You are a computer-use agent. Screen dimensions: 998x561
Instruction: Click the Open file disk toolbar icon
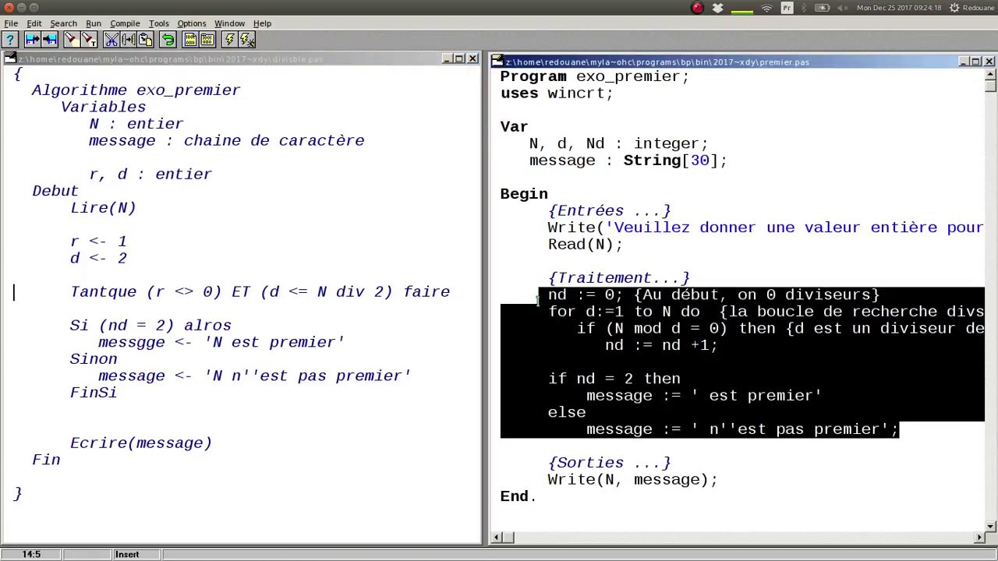coord(33,40)
